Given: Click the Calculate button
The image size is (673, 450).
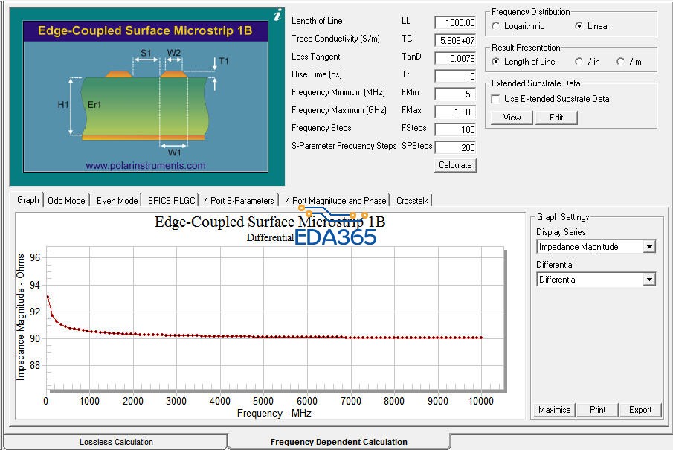Looking at the screenshot, I should (455, 165).
